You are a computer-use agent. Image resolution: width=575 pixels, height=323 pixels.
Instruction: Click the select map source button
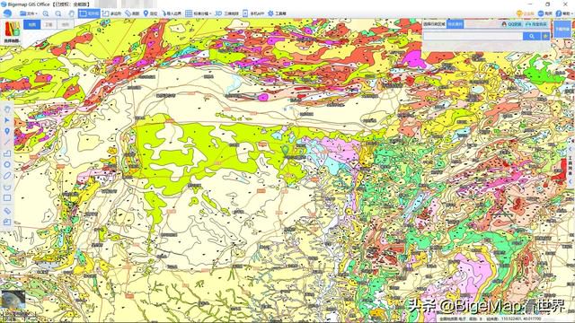(12, 32)
